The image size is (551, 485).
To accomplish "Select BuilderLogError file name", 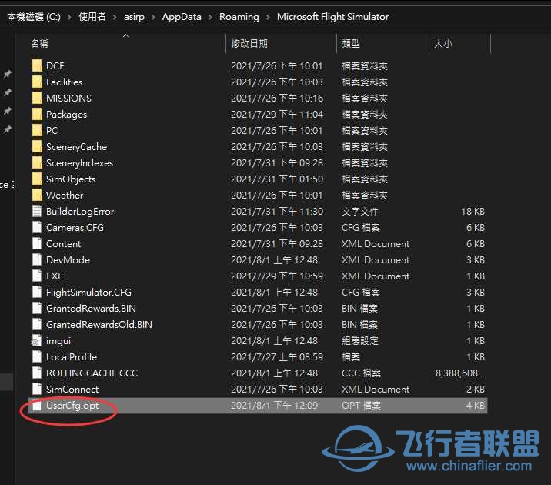I will pyautogui.click(x=80, y=212).
